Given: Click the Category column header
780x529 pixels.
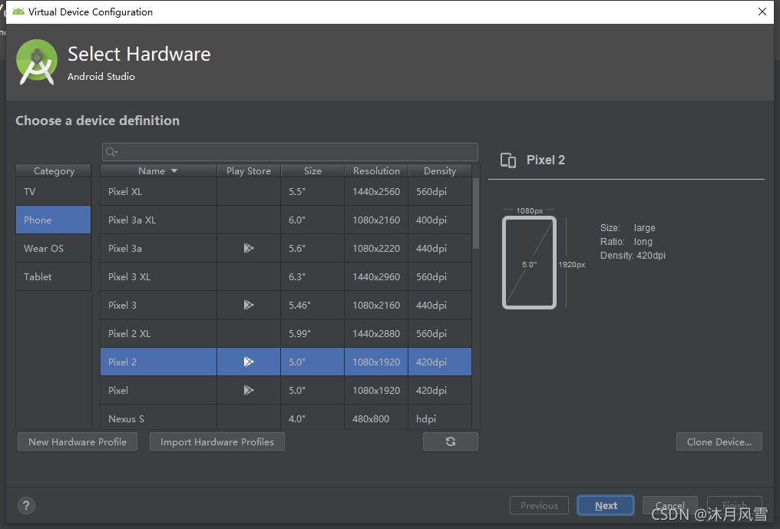Looking at the screenshot, I should click(54, 170).
